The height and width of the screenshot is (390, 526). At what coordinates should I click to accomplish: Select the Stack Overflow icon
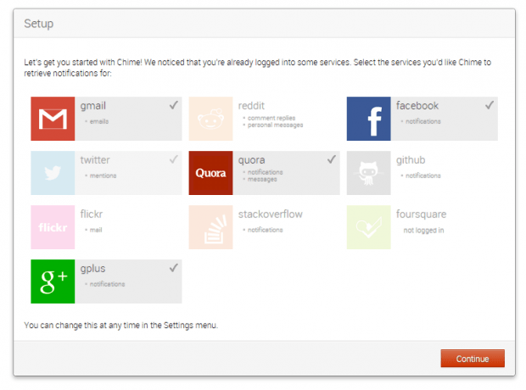[210, 227]
